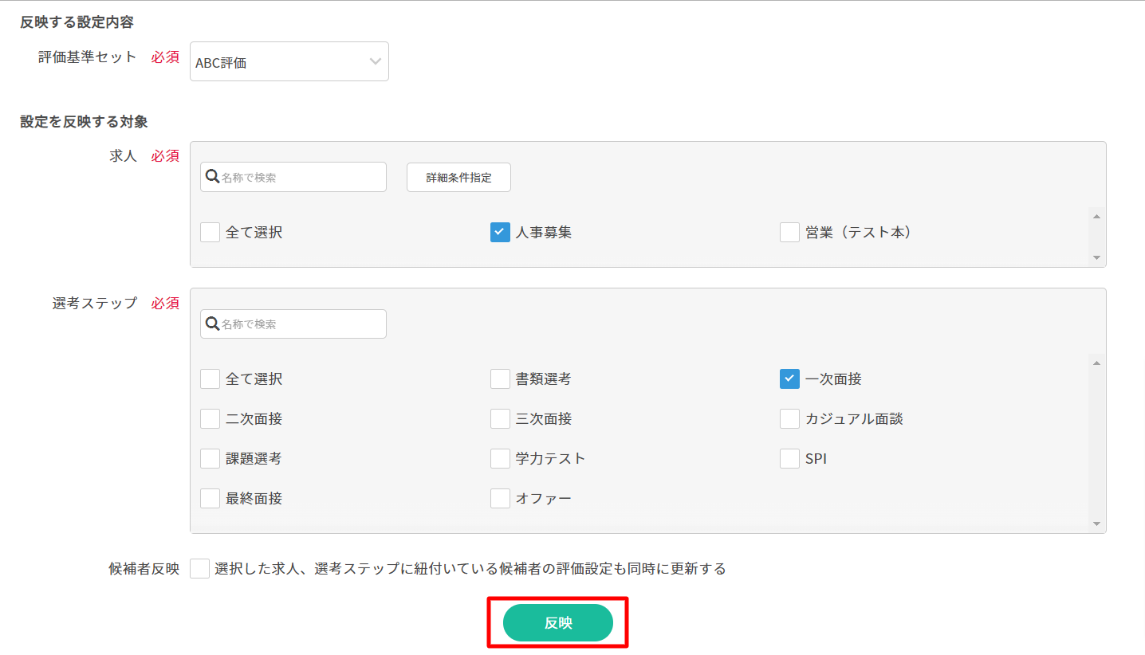Check the 営業（テスト本） checkbox
Image resolution: width=1145 pixels, height=655 pixels.
[x=789, y=233]
